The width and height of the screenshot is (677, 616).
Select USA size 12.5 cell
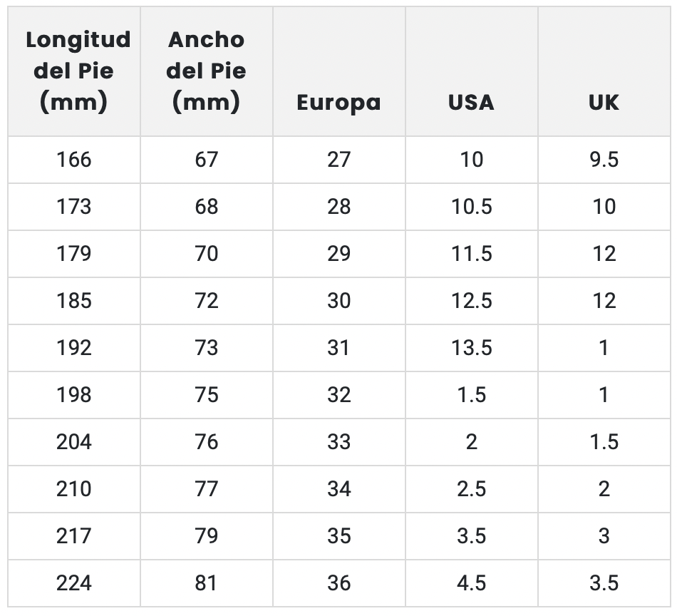point(471,300)
